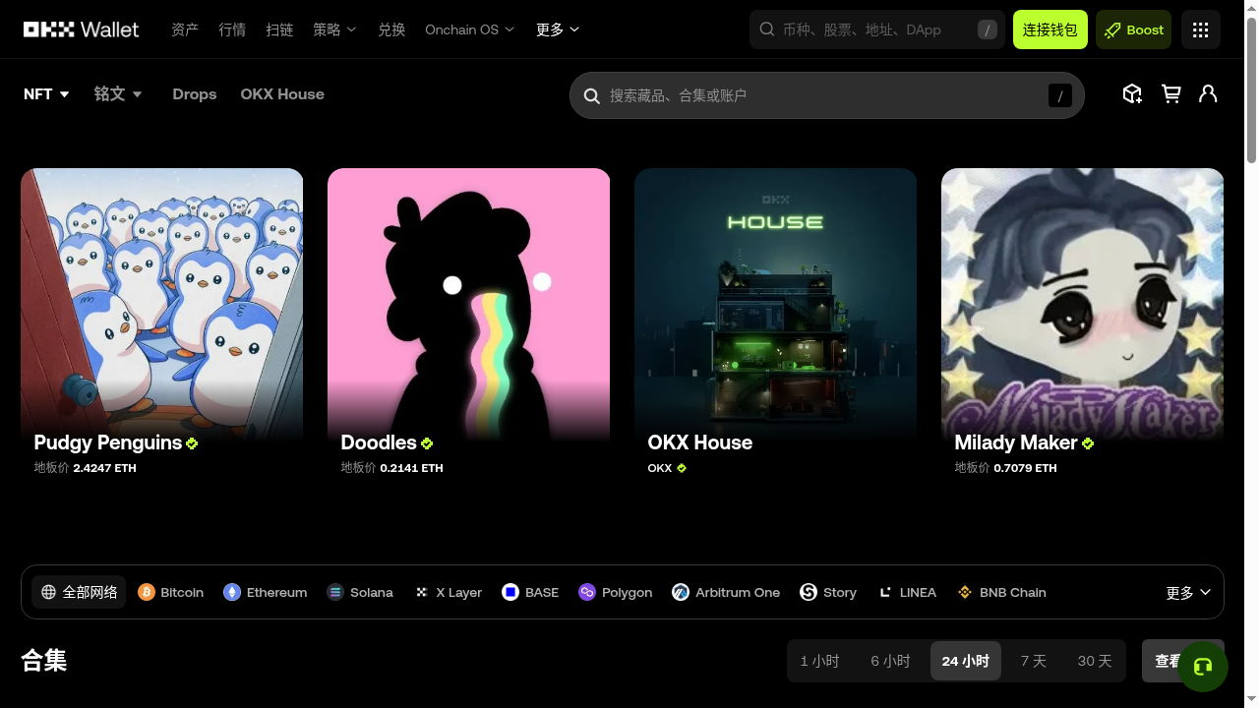
Task: Select the BNB Chain network filter
Action: click(x=1001, y=592)
